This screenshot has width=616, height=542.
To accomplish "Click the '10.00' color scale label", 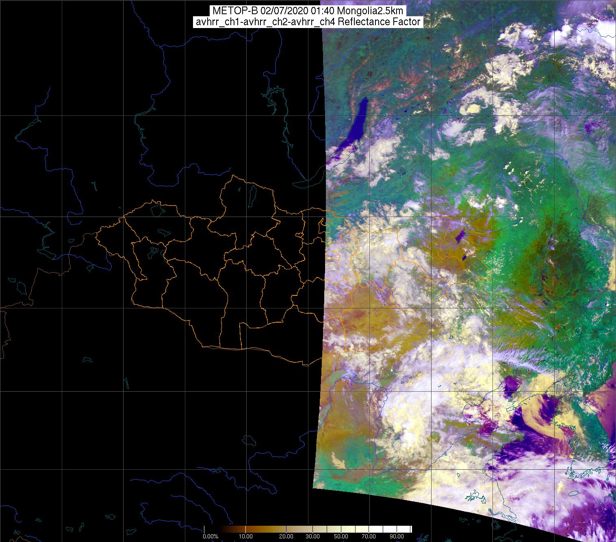I will click(246, 537).
